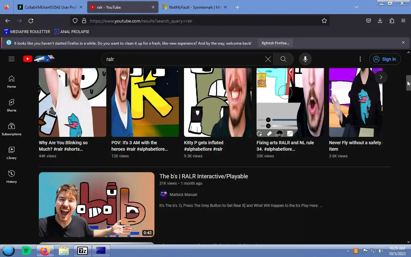Bookmark this page with the star
Viewport: 411px width, 257px height.
pyautogui.click(x=324, y=21)
